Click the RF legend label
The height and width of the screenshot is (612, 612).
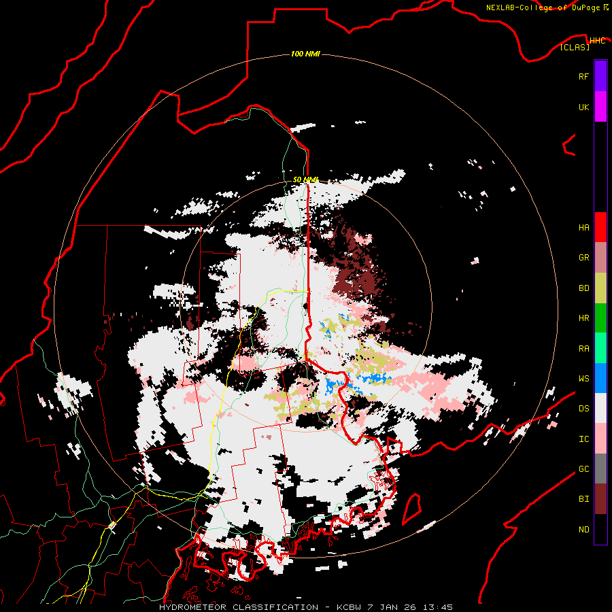coord(583,76)
